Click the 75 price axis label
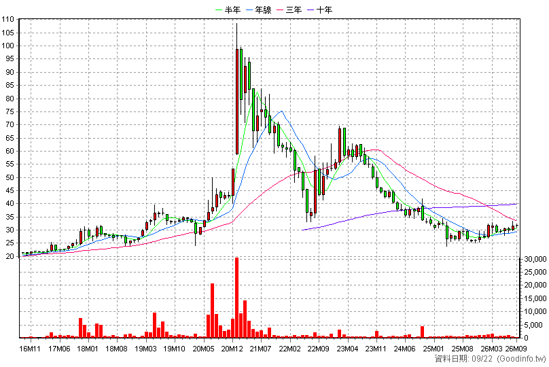 [x=10, y=111]
